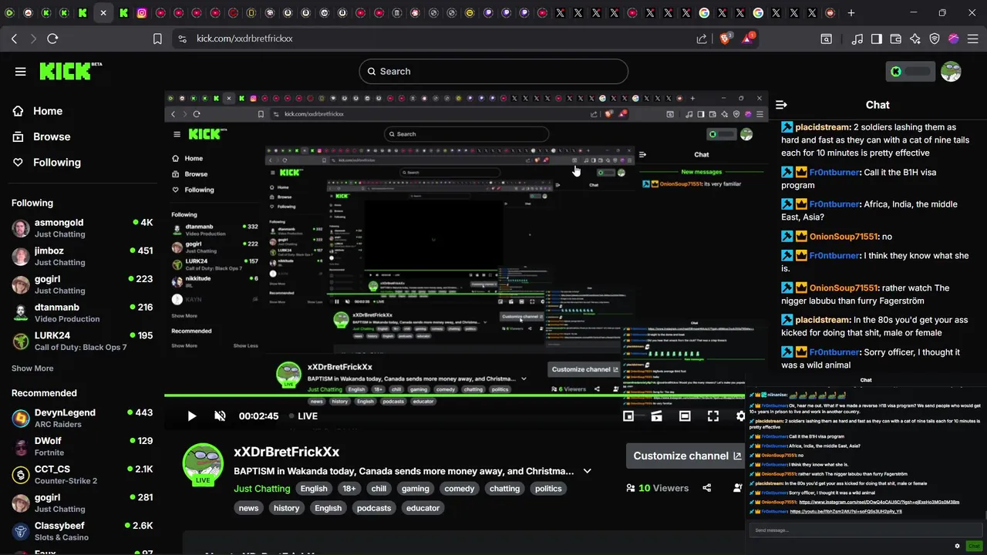Click the share icon beside Viewers
The width and height of the screenshot is (987, 555).
[x=707, y=488]
